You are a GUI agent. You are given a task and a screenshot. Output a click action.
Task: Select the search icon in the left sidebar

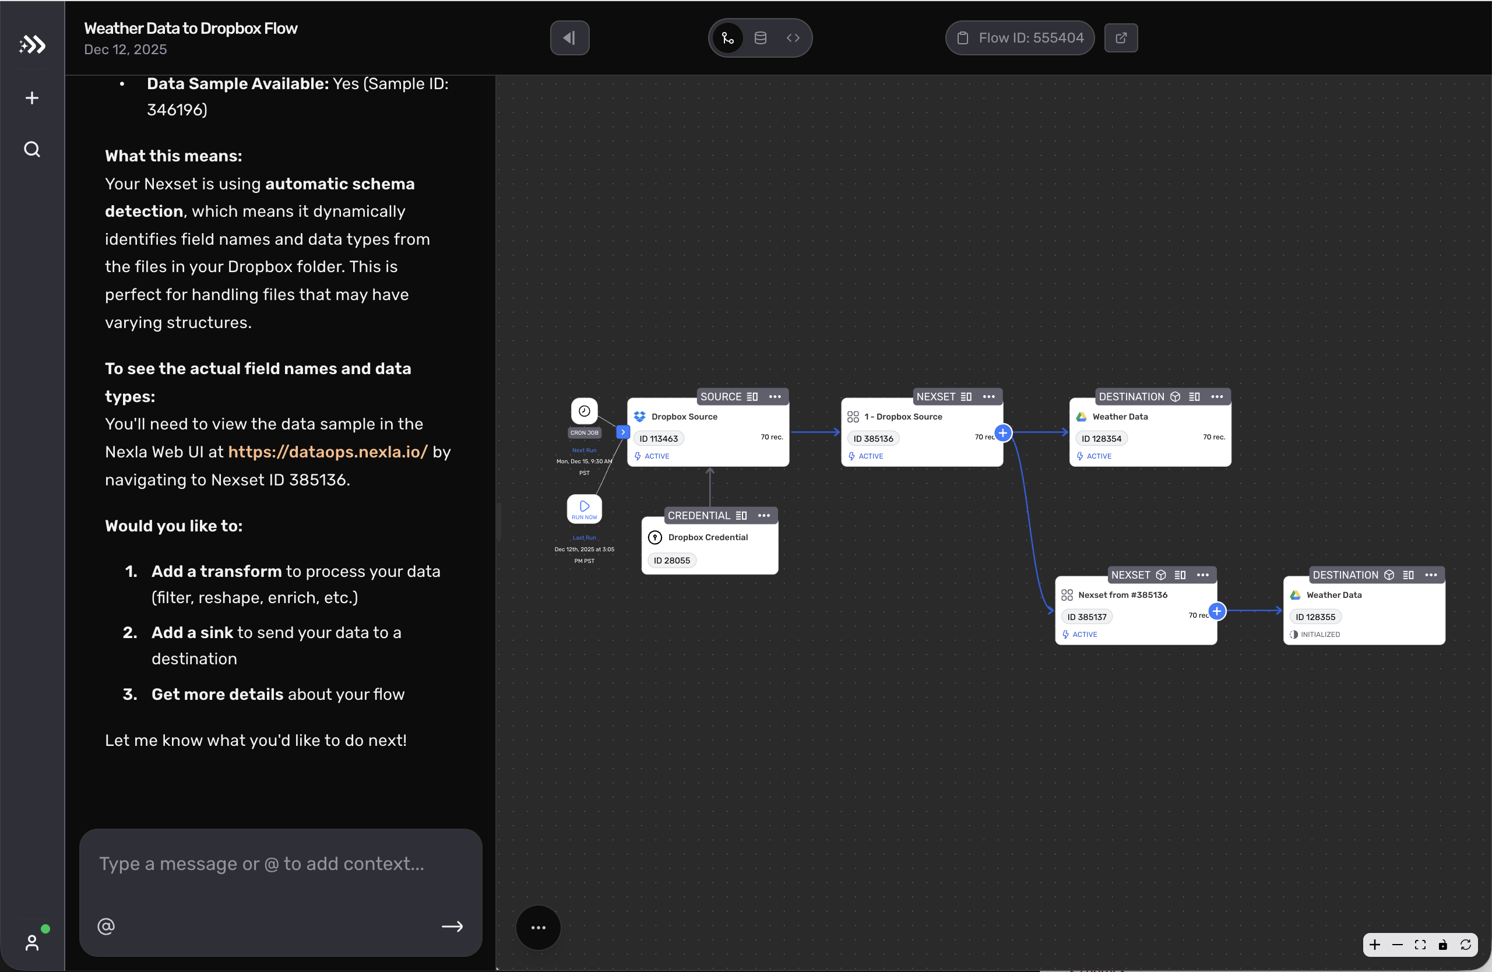tap(31, 149)
